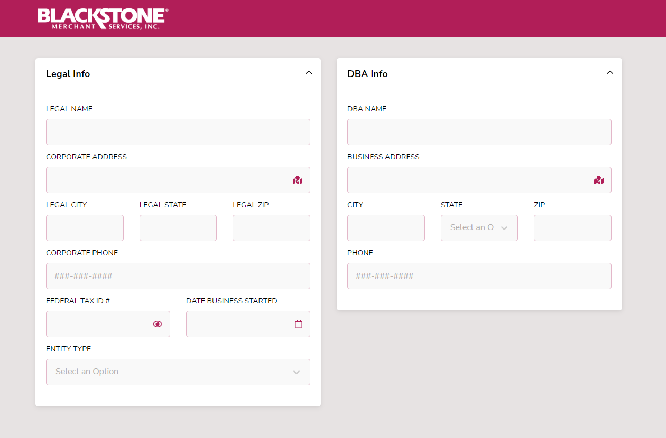
Task: Click the Legal Name input field
Action: 178,132
